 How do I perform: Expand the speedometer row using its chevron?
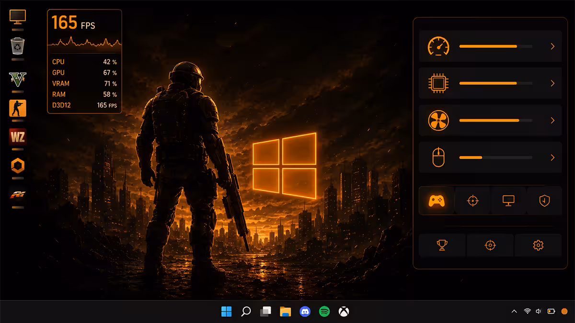pyautogui.click(x=552, y=46)
